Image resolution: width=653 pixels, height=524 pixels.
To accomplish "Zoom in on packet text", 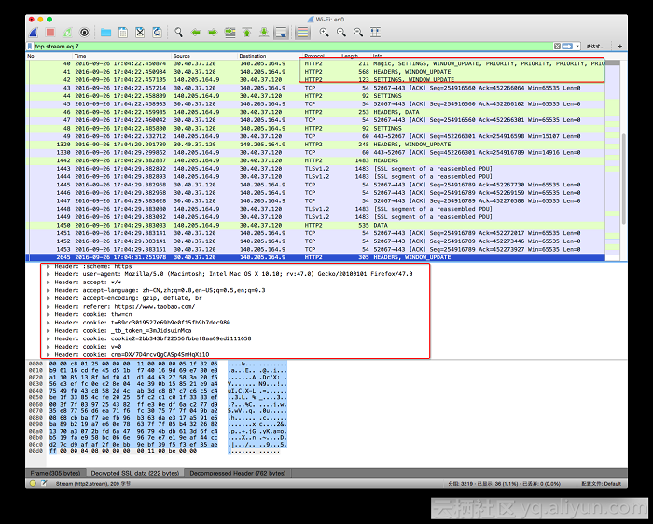I will click(324, 33).
